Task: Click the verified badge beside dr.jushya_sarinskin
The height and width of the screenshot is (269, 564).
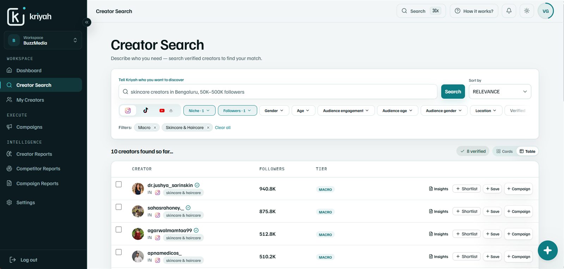Action: pos(197,185)
